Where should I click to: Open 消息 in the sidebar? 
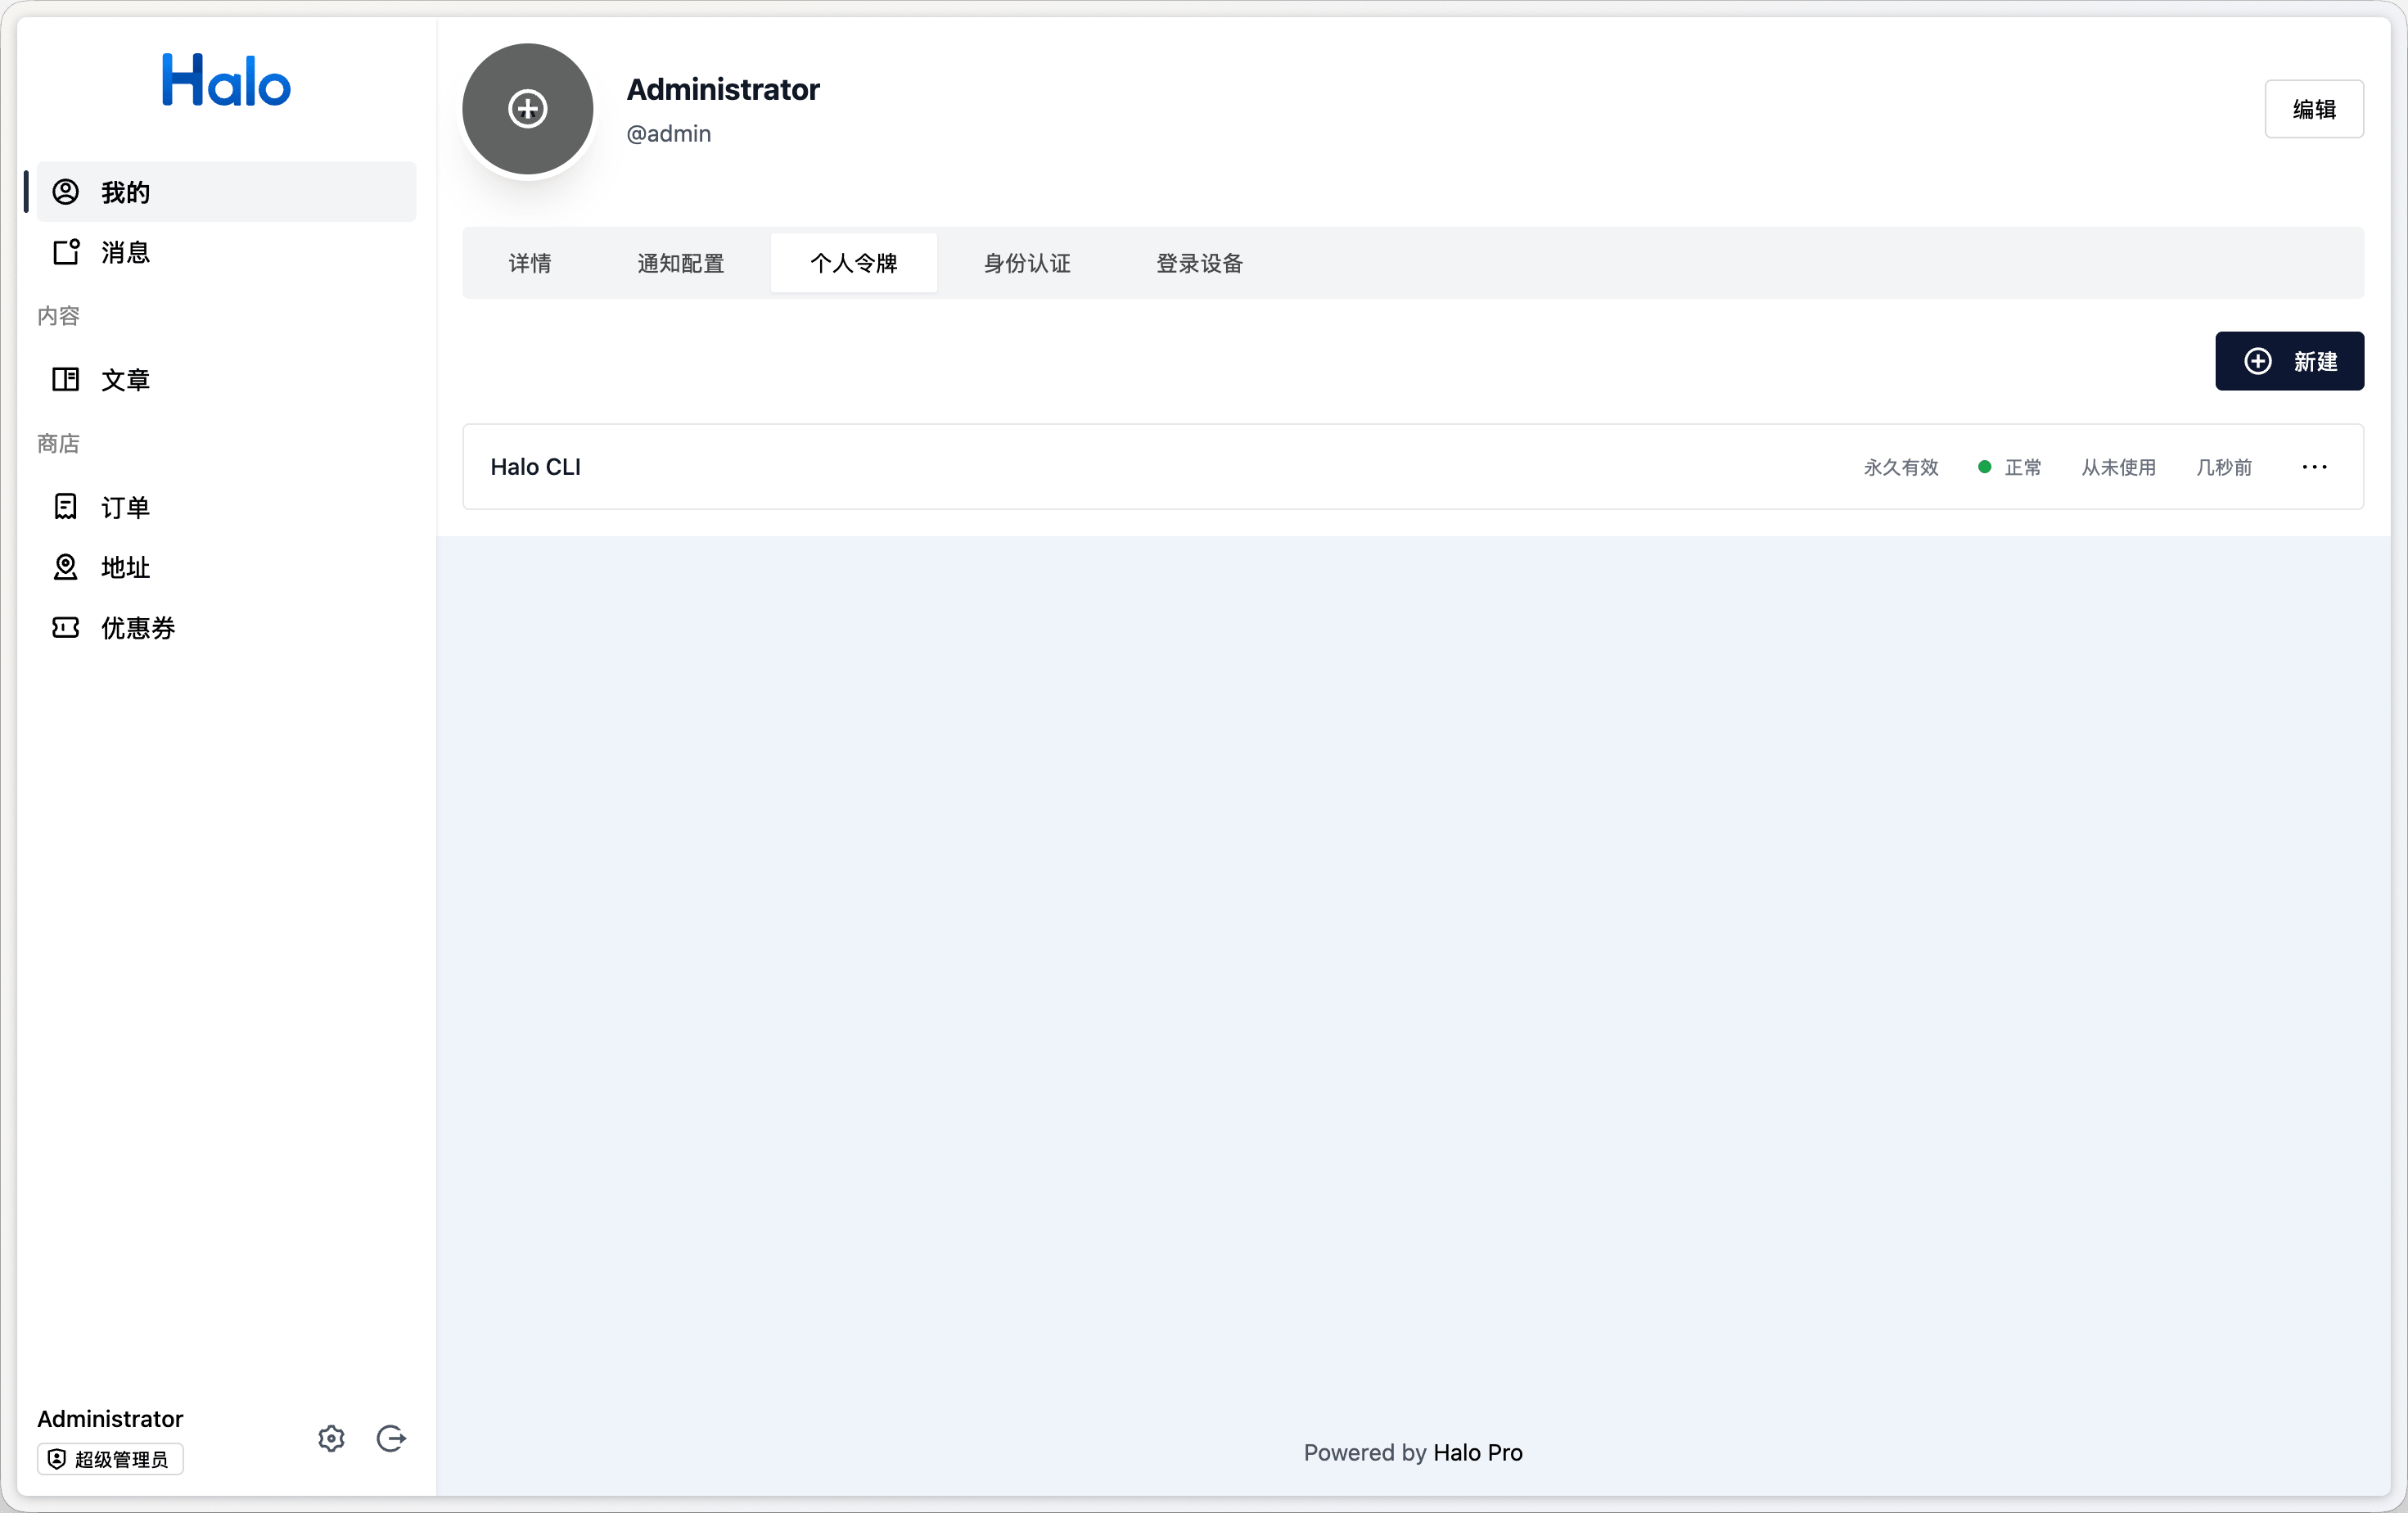226,252
